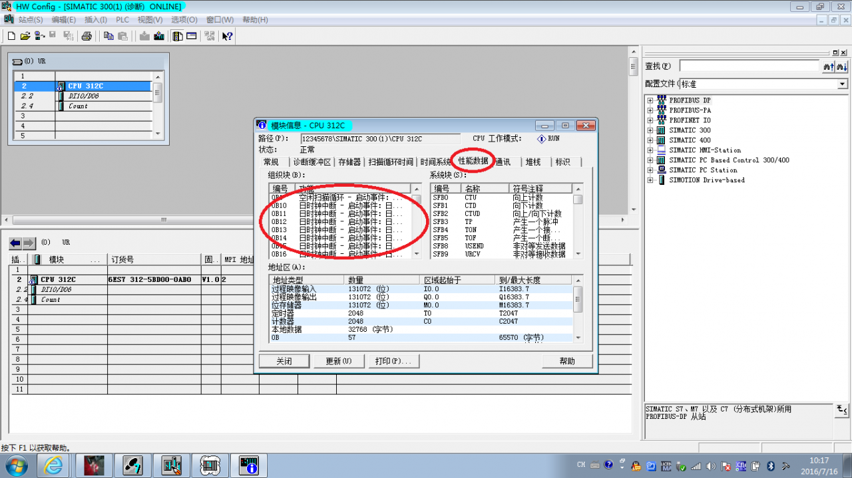
Task: Click the Open folder toolbar icon
Action: point(25,36)
